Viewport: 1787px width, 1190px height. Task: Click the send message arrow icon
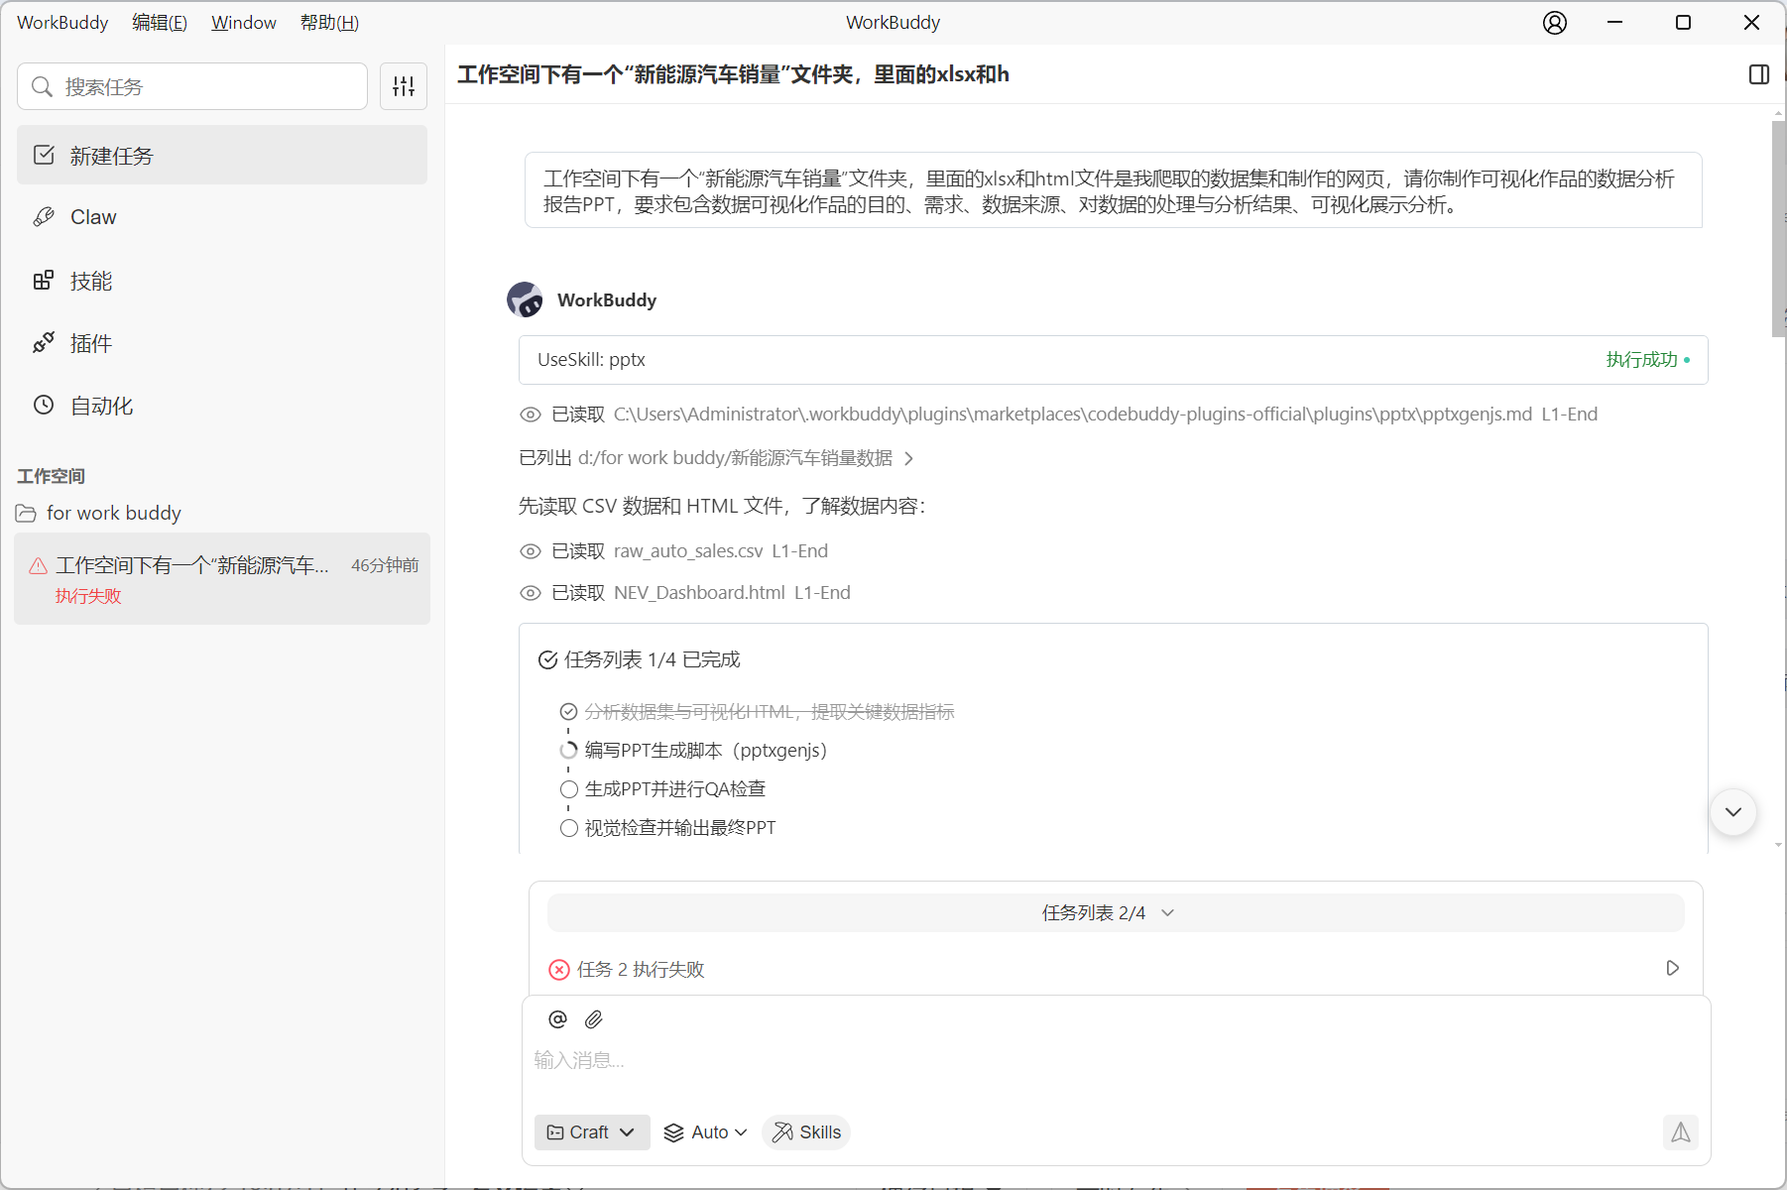tap(1680, 1132)
